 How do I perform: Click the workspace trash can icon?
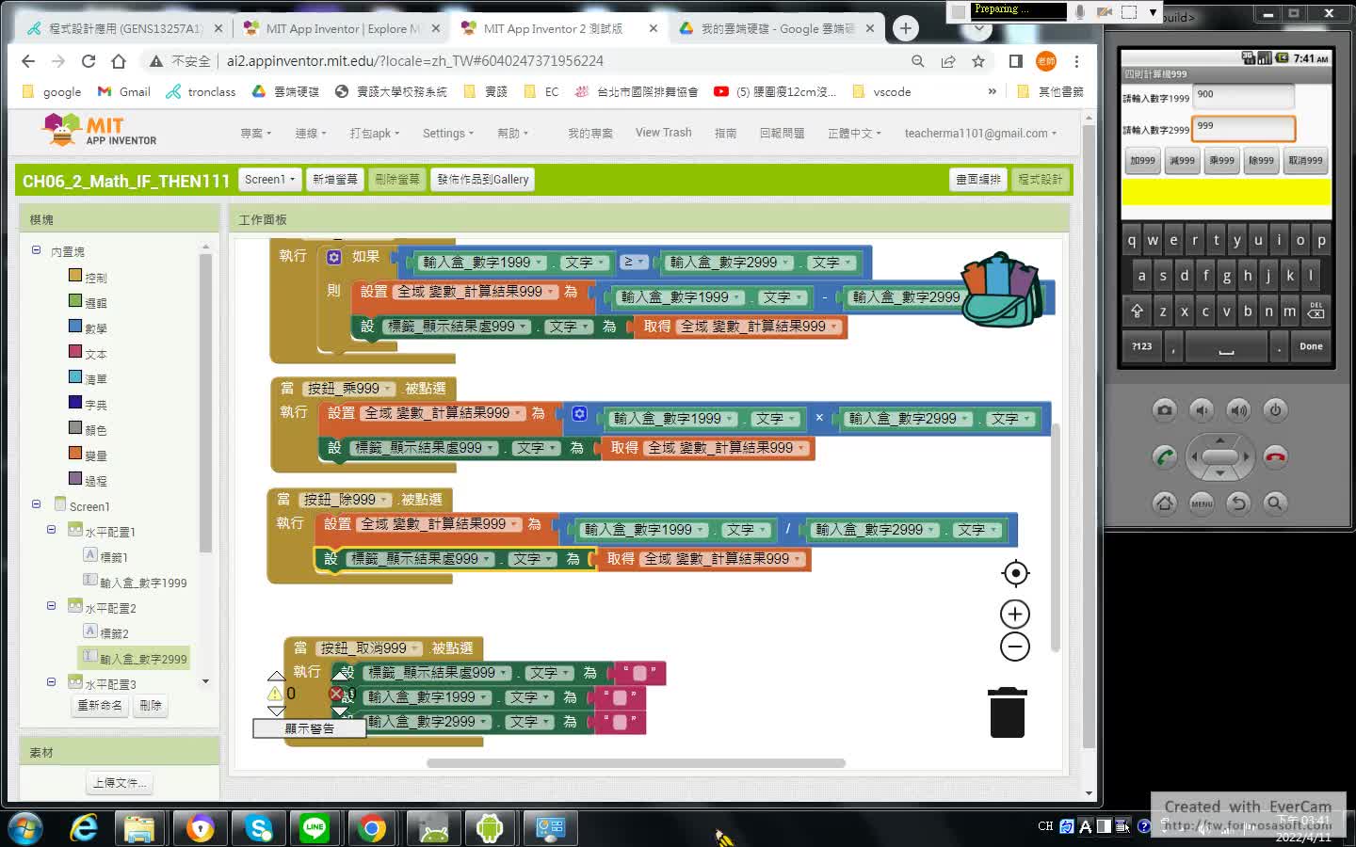(1007, 712)
